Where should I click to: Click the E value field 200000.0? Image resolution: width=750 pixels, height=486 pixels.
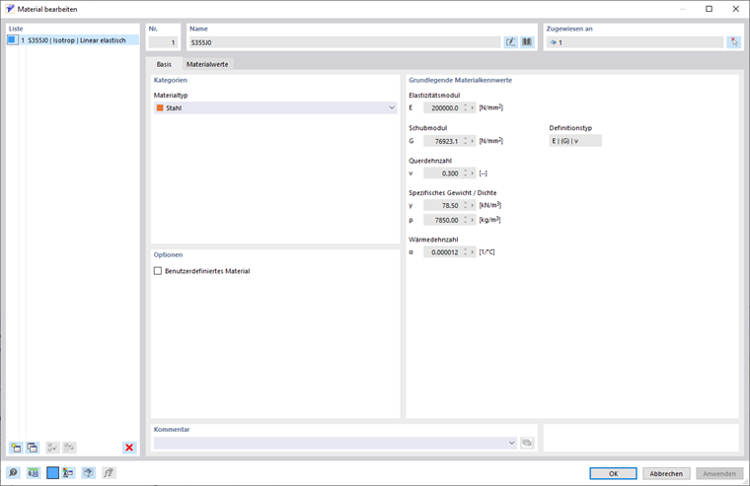click(443, 108)
